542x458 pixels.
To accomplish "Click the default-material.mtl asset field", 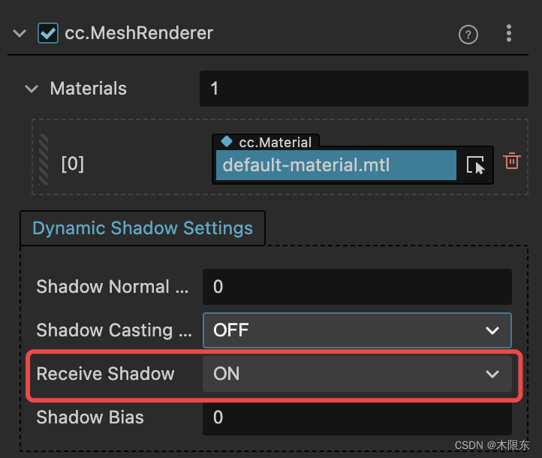I will 336,165.
